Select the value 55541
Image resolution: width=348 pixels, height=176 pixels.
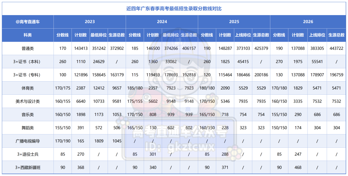point(317,62)
